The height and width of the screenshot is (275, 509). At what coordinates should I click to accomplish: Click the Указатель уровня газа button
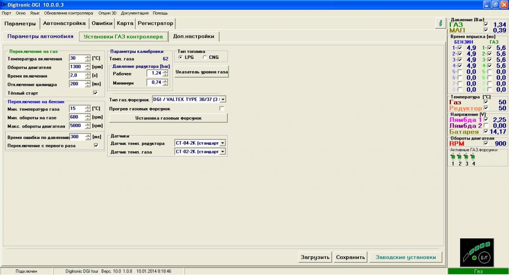(201, 72)
